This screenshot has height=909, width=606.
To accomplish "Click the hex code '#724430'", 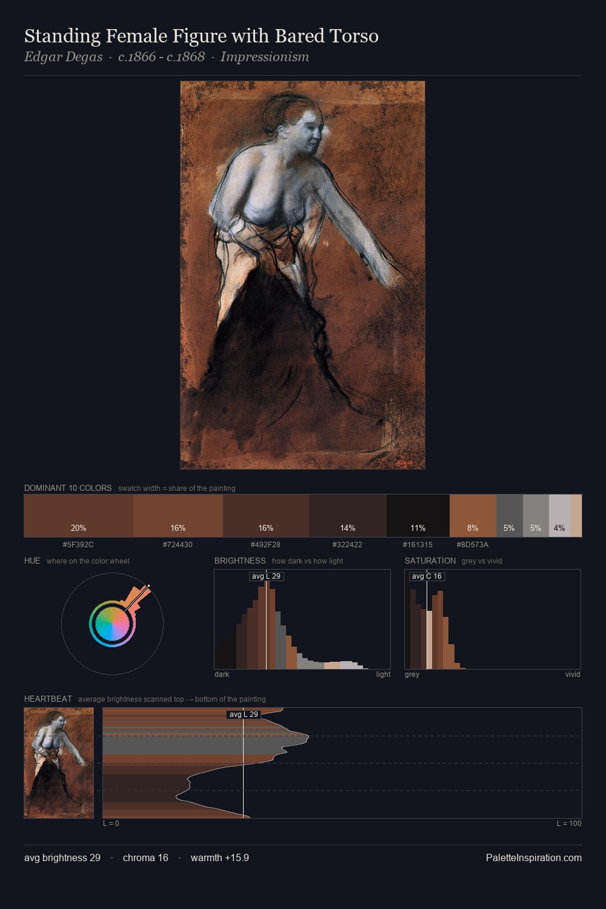I will pyautogui.click(x=178, y=545).
